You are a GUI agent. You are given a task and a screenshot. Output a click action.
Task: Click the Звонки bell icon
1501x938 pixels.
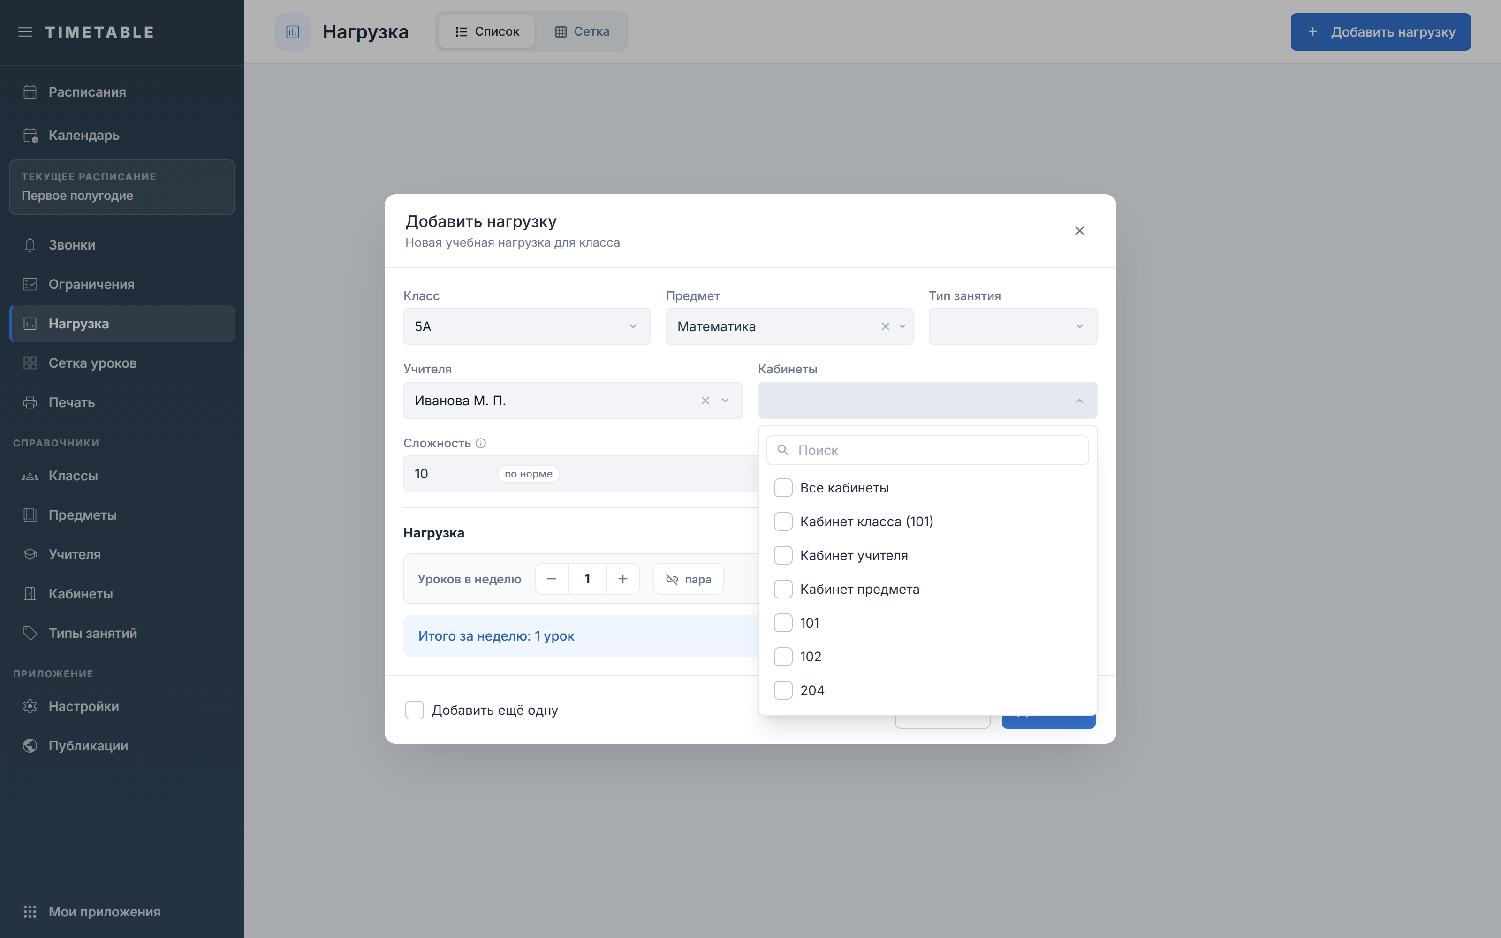click(x=30, y=245)
